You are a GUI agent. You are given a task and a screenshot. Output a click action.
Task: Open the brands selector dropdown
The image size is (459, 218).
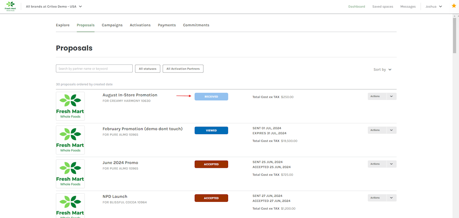[x=54, y=6]
